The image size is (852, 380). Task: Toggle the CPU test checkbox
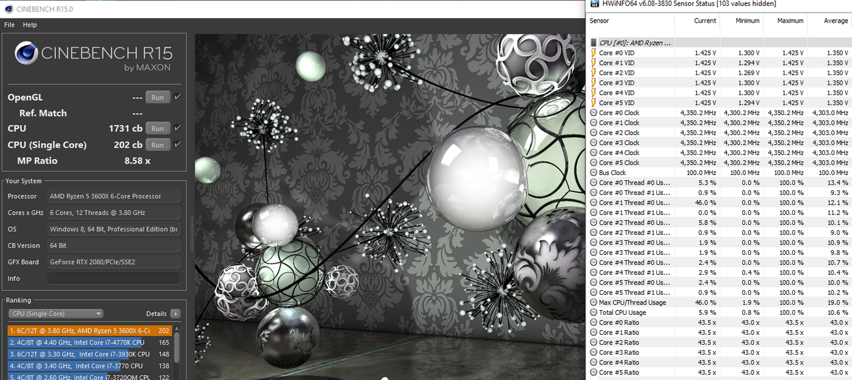click(x=177, y=128)
